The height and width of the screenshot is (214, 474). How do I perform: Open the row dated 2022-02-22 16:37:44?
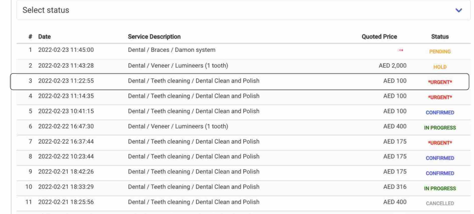pos(243,143)
